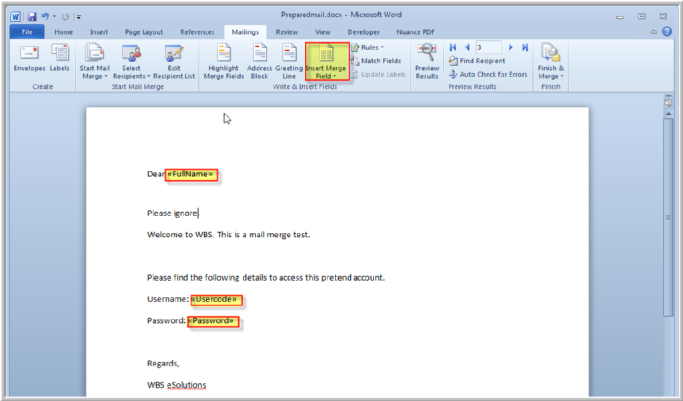Click the Edit Recipient List icon
Screen dimensions: 683x401
pos(173,53)
